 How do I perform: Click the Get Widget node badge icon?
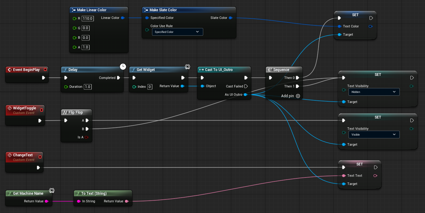[188, 67]
